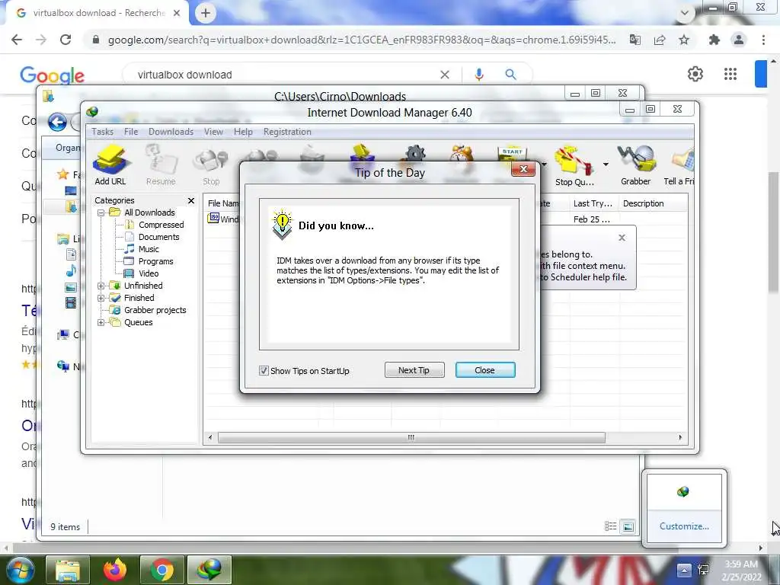
Task: Click the Last Try column header
Action: click(x=593, y=203)
